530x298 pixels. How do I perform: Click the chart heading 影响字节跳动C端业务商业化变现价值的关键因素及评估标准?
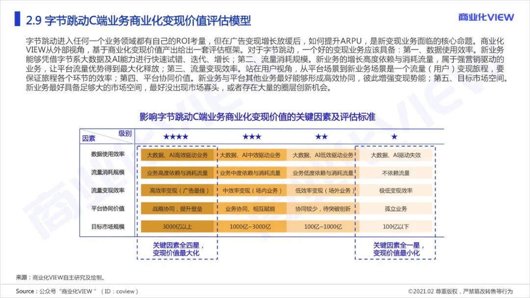258,117
